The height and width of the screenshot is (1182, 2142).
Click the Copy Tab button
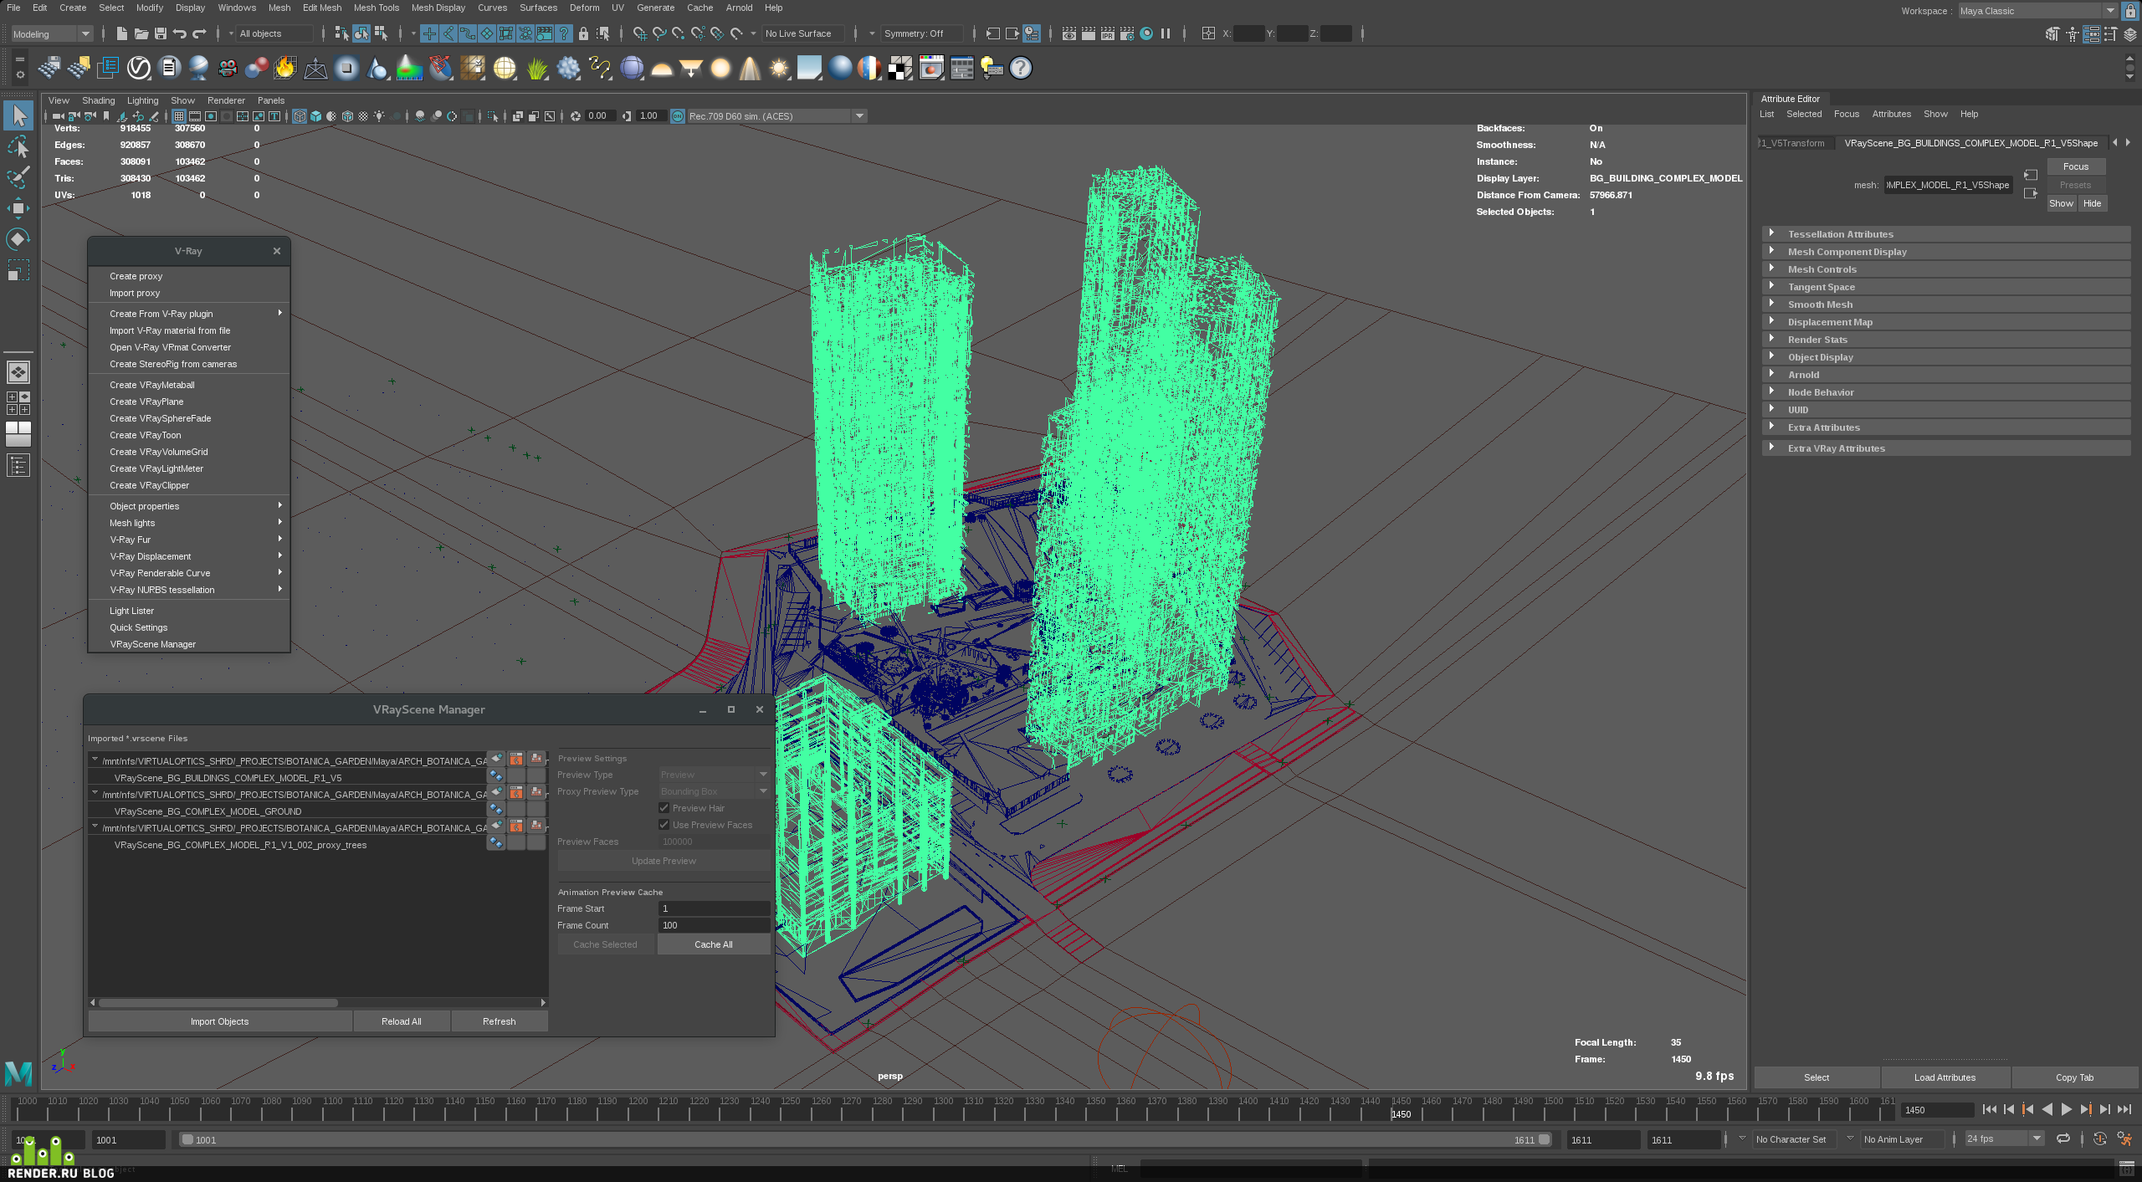point(2075,1077)
